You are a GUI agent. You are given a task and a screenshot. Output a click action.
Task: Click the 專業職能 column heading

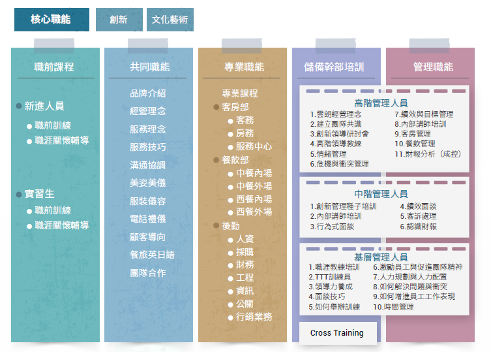(x=244, y=67)
